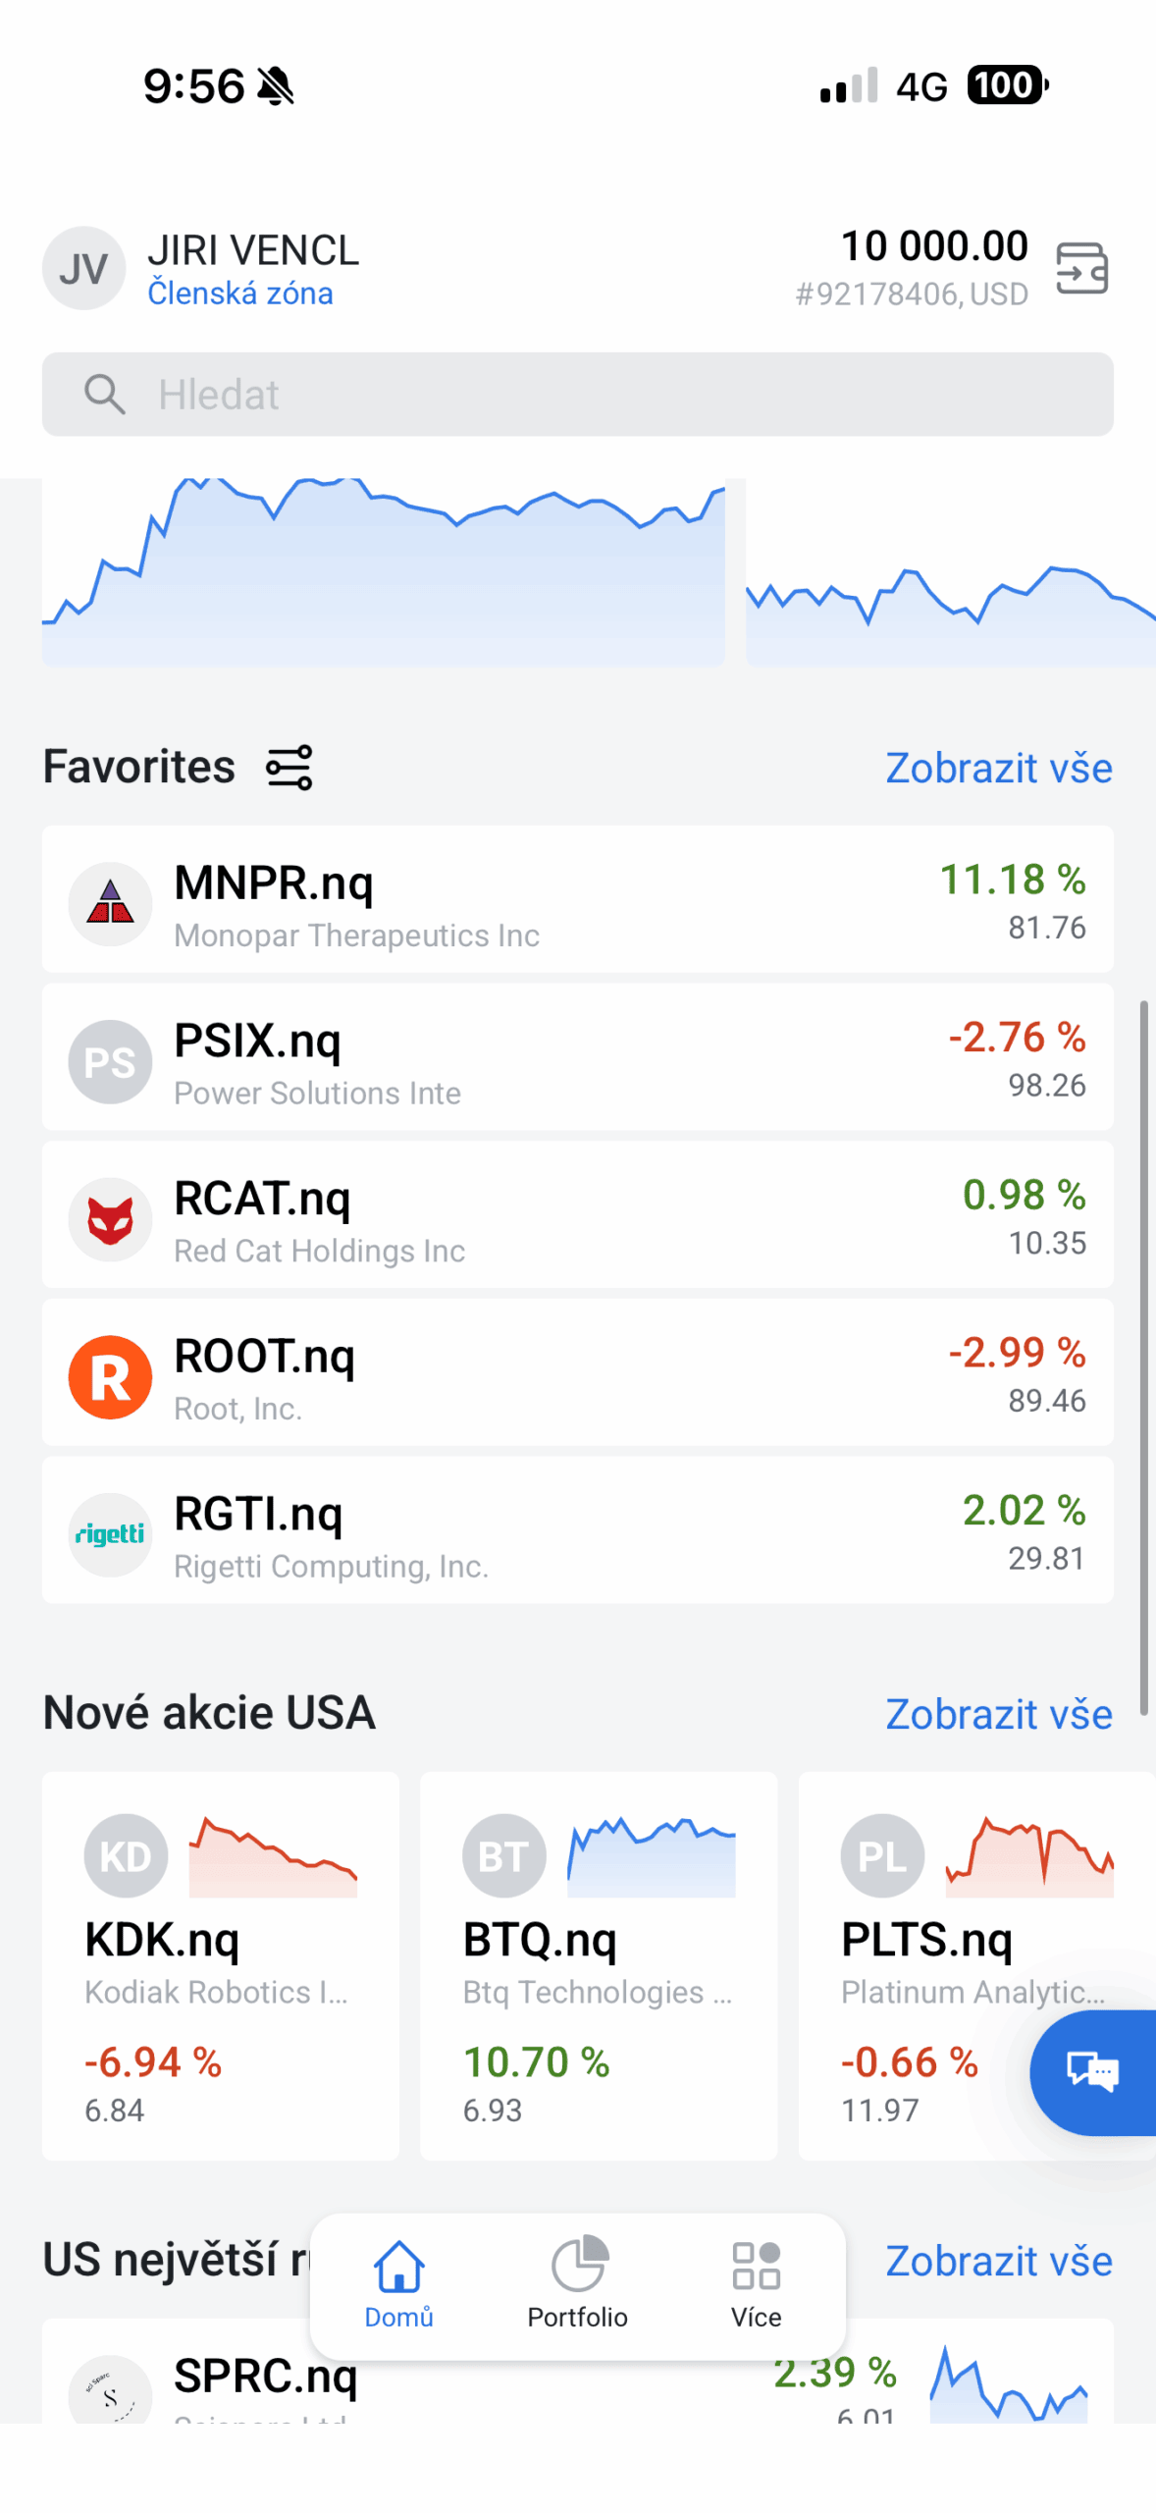
Task: Show all Favorites via Zobrazit vše
Action: pos(998,768)
